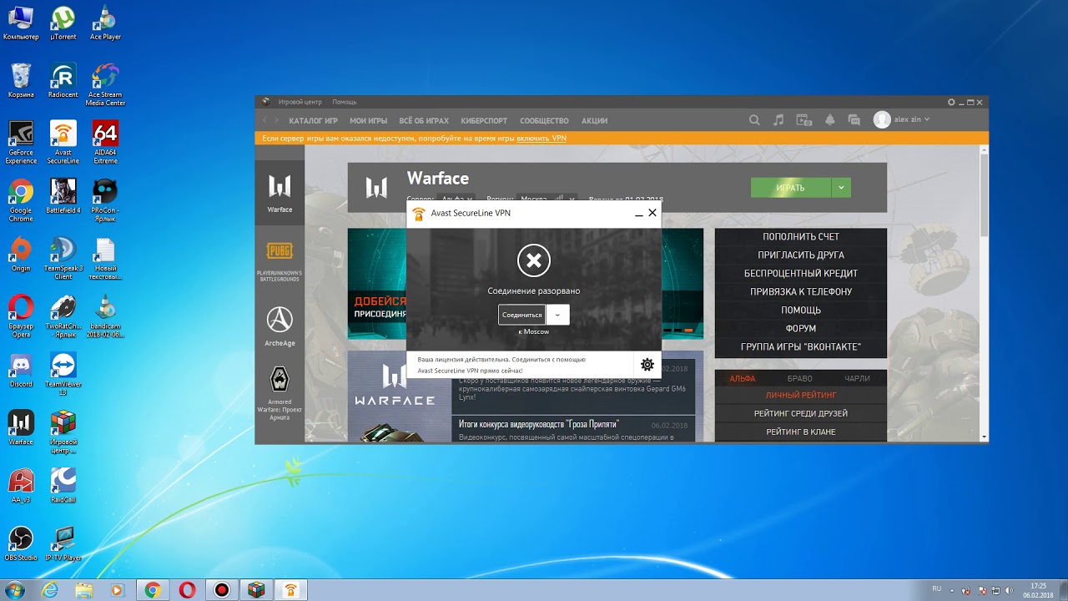The height and width of the screenshot is (601, 1068).
Task: Open the video recording icon in toolbar
Action: coord(804,120)
